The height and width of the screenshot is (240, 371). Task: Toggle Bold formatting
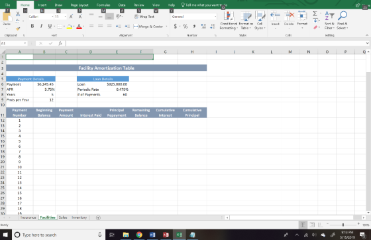(x=32, y=27)
